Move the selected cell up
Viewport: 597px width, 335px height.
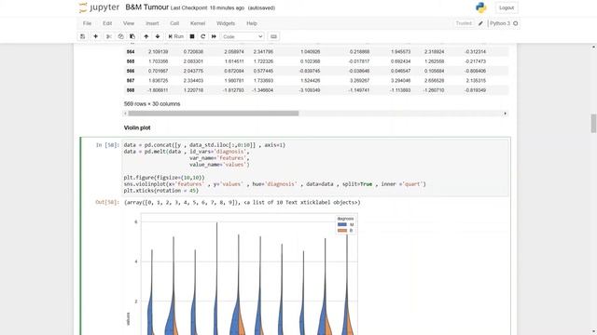[x=146, y=36]
